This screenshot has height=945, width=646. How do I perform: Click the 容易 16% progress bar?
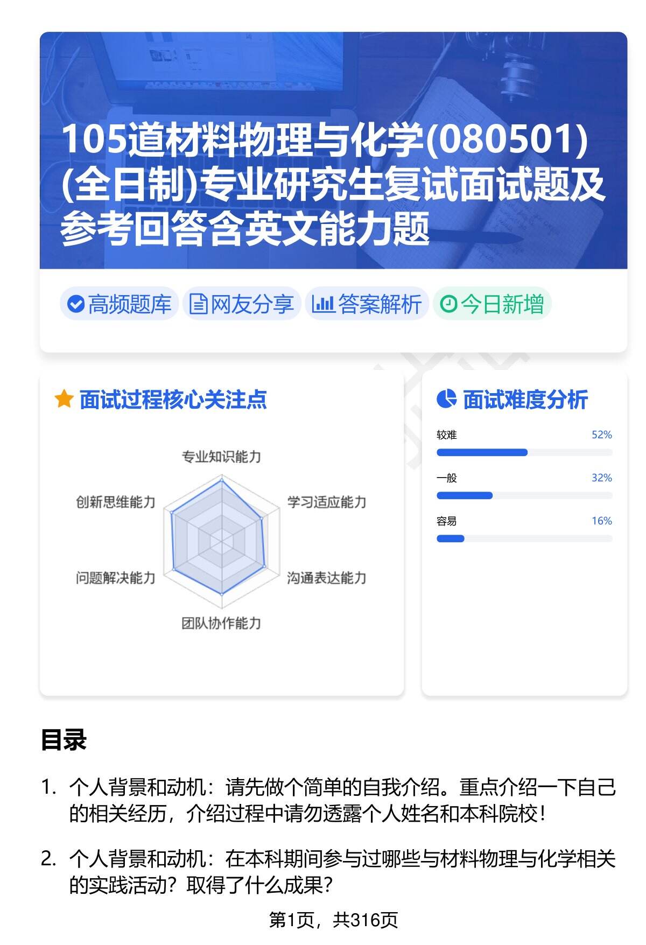[524, 538]
